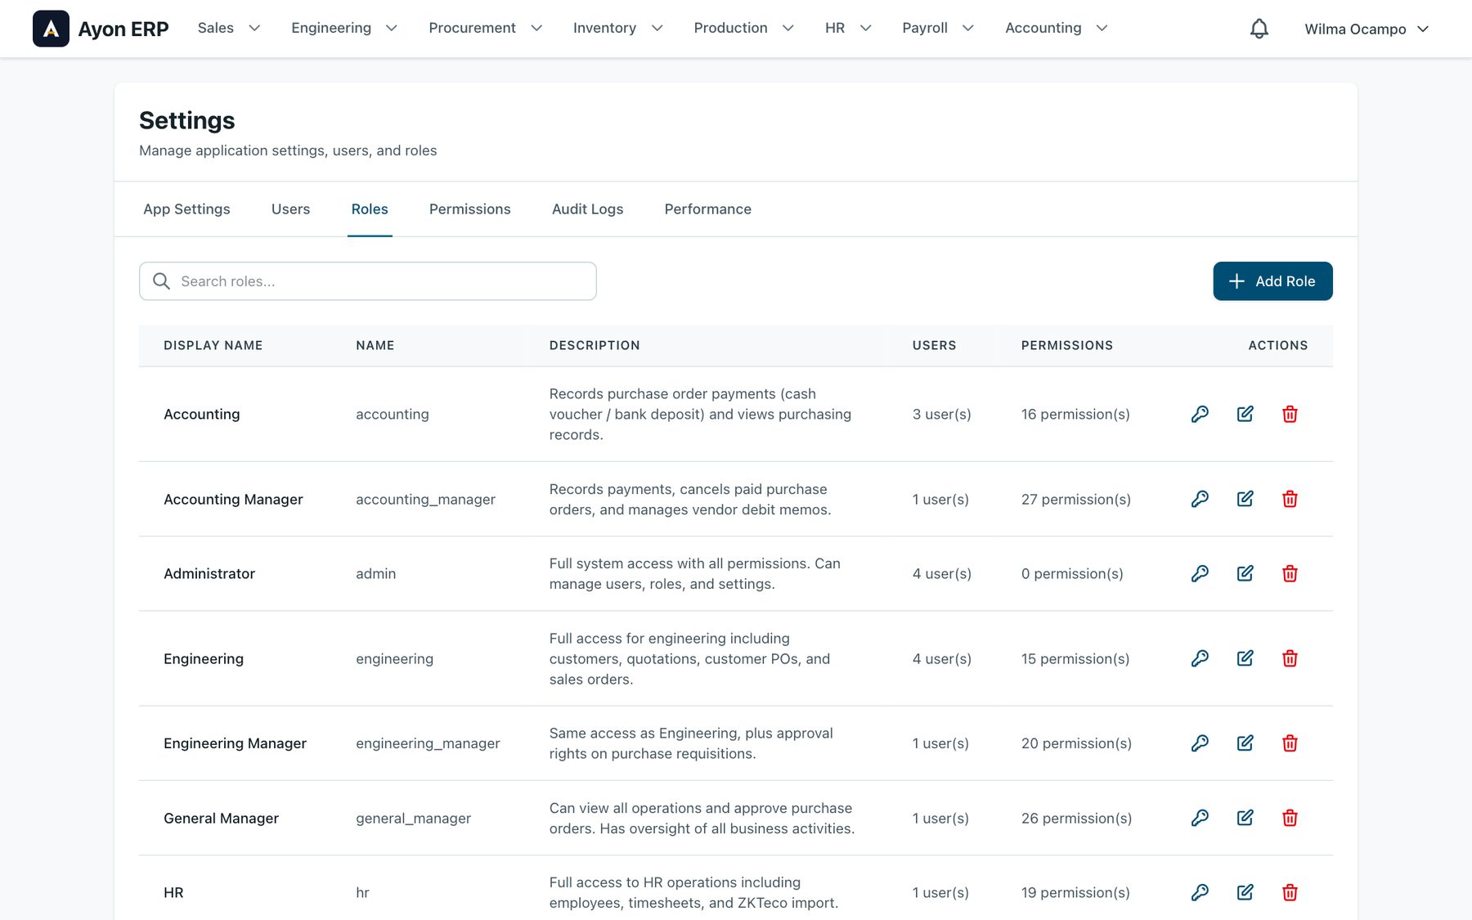Viewport: 1472px width, 920px height.
Task: Expand the HR navigation menu
Action: pos(849,28)
